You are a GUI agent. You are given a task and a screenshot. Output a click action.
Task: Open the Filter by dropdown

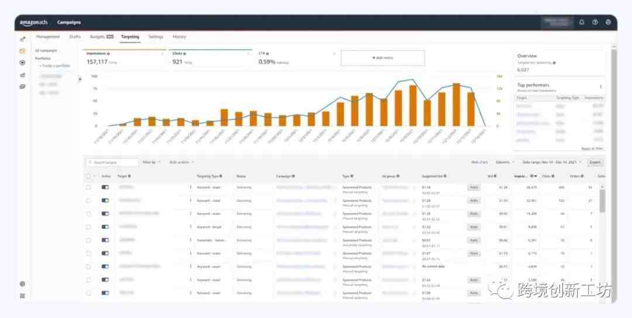(152, 163)
